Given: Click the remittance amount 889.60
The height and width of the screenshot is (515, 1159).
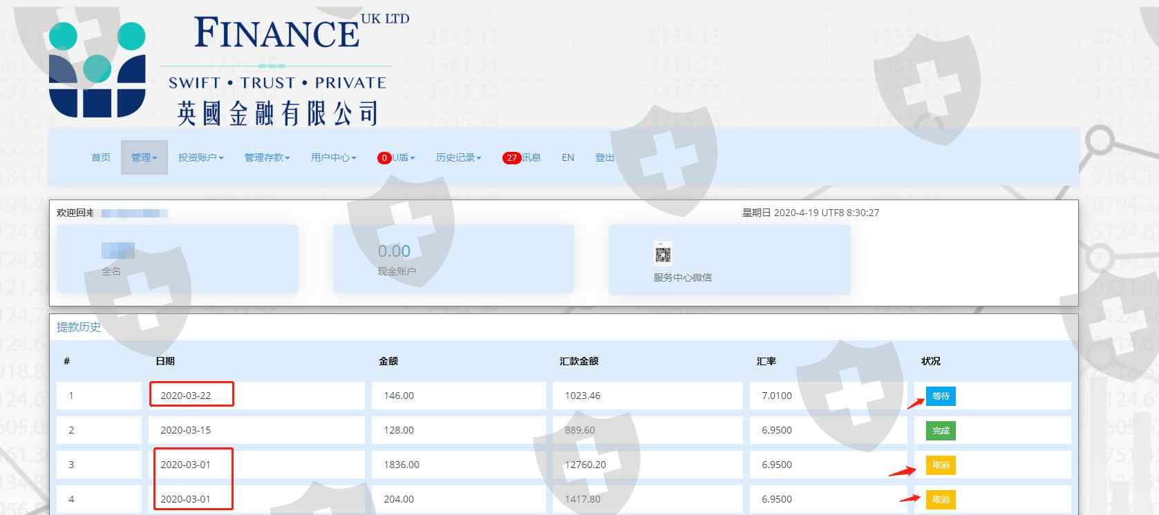Looking at the screenshot, I should click(580, 430).
